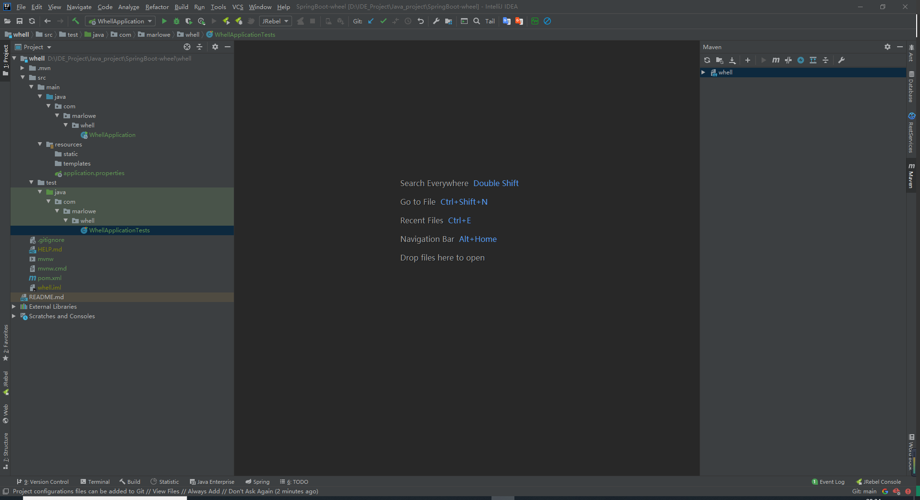The width and height of the screenshot is (920, 500).
Task: Open the File menu
Action: click(21, 7)
